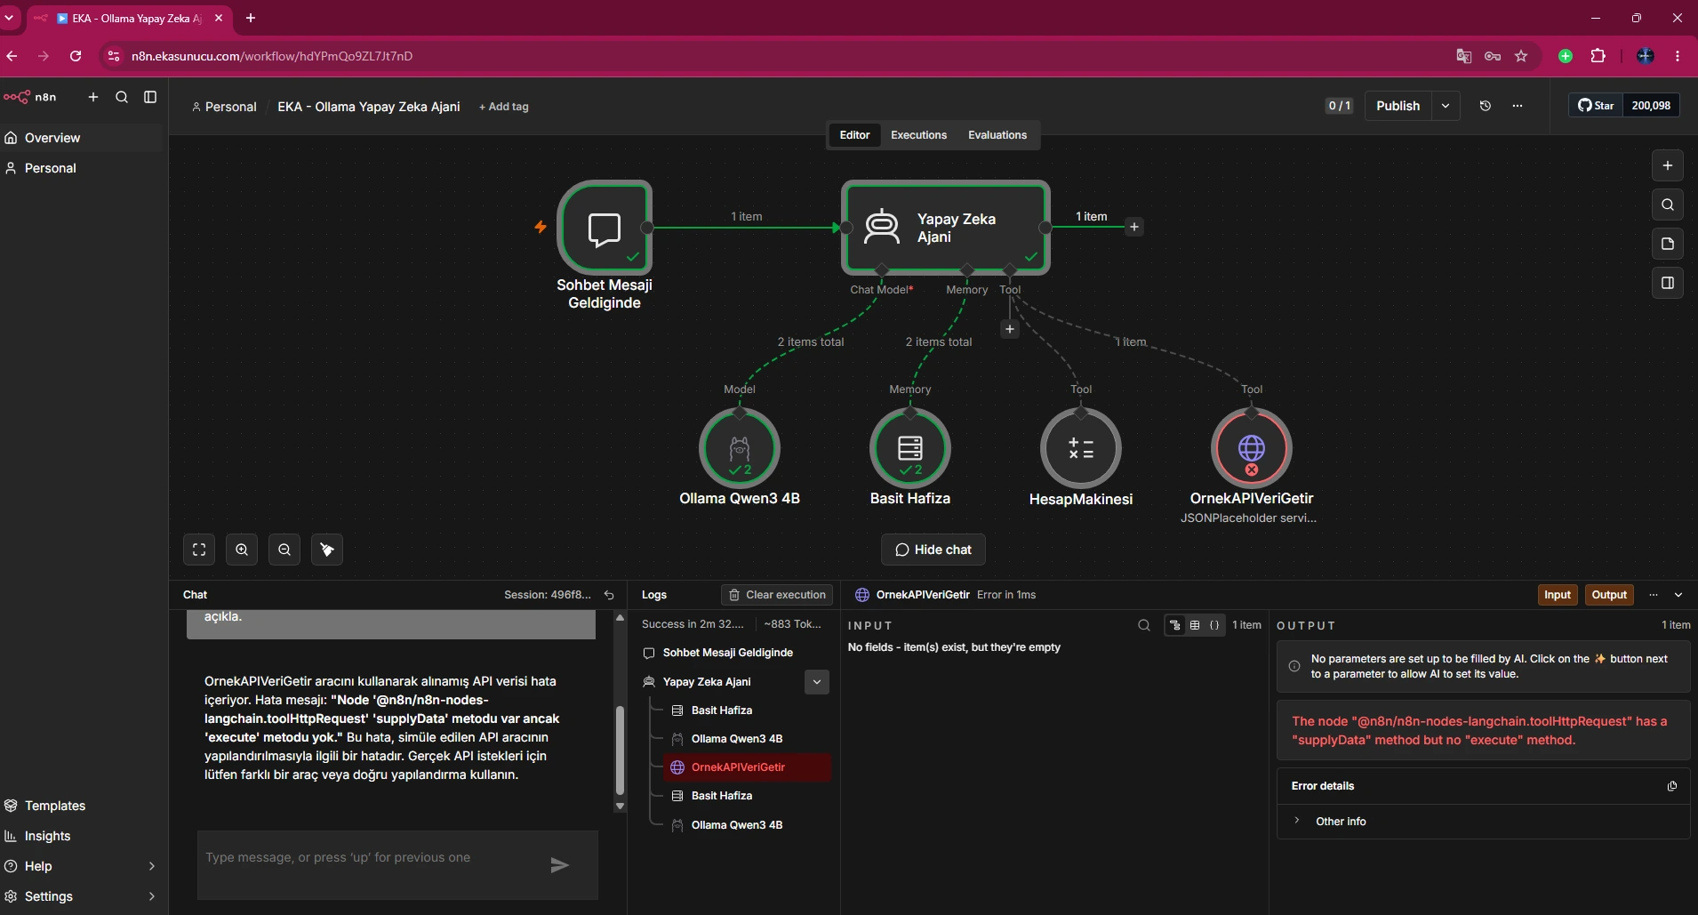Tidy up the workflow layout

[327, 550]
